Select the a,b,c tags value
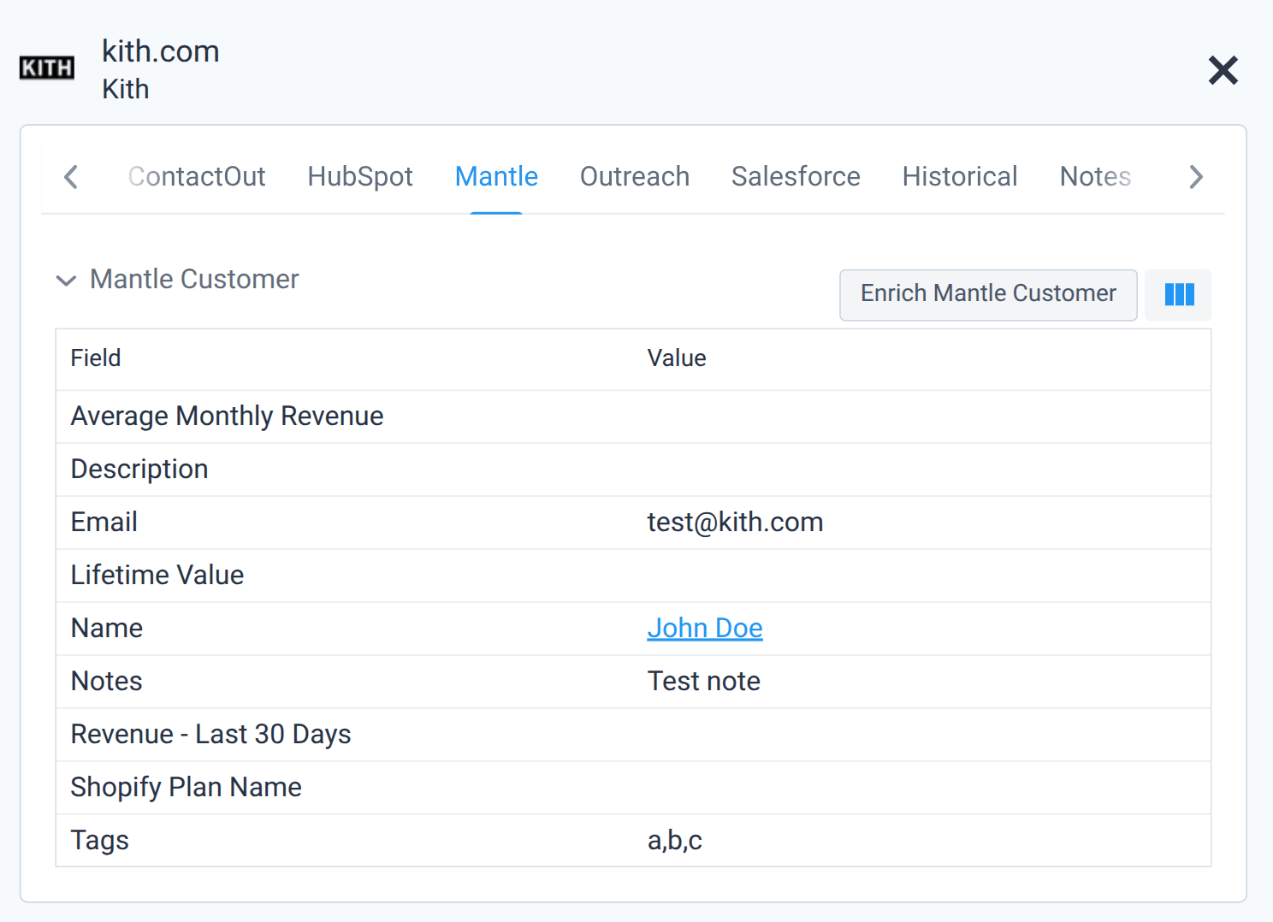The image size is (1273, 922). click(674, 840)
